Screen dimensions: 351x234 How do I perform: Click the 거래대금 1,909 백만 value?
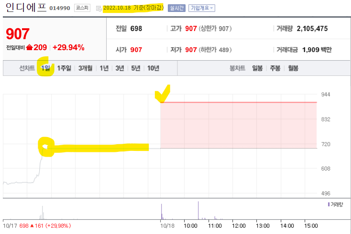click(x=317, y=50)
